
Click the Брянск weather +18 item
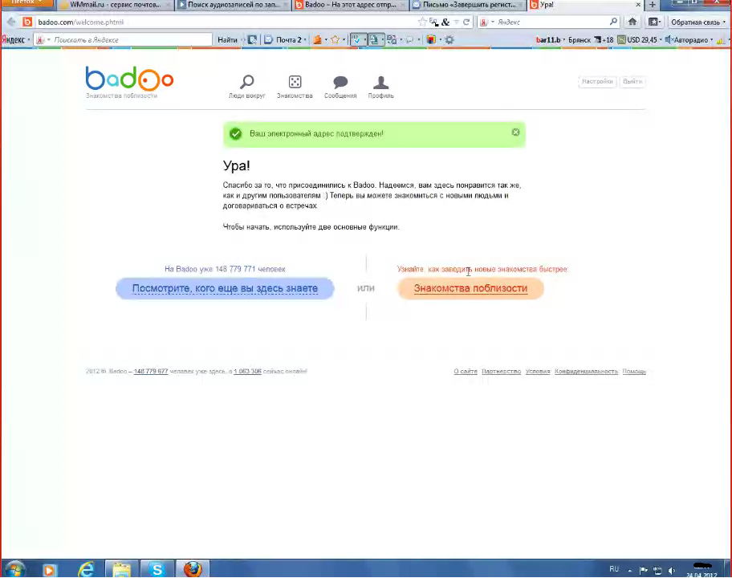(x=591, y=39)
